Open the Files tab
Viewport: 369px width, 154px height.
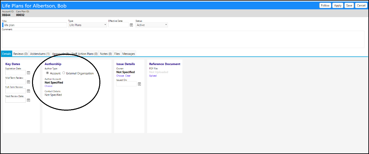(x=117, y=54)
